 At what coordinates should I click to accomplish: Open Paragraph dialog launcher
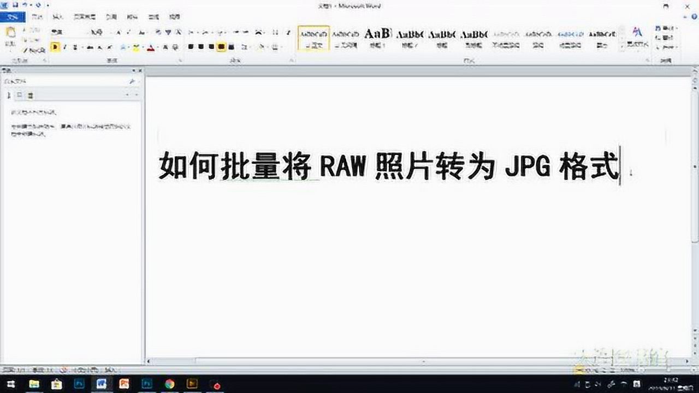(291, 61)
